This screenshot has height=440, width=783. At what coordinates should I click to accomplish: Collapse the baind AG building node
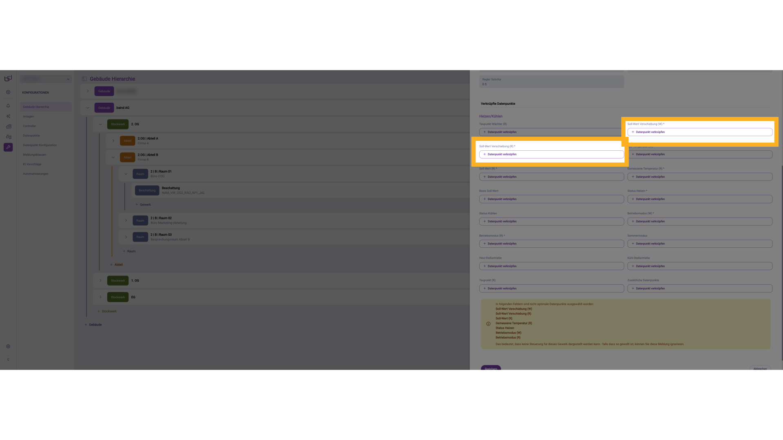(x=88, y=108)
